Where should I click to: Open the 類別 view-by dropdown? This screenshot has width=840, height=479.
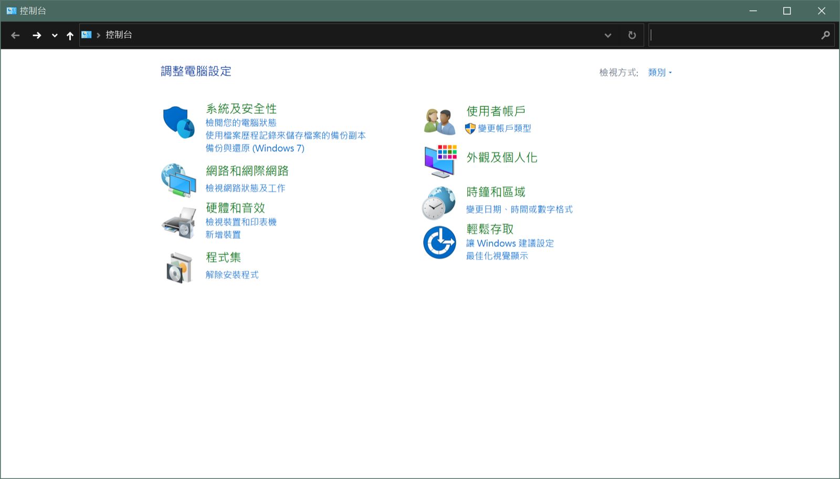point(660,72)
